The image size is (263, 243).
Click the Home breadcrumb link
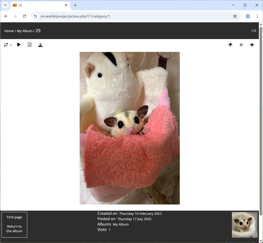pos(9,31)
